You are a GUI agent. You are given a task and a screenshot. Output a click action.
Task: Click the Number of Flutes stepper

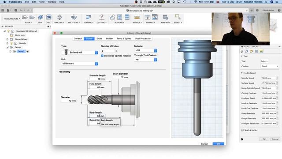[x=116, y=51]
